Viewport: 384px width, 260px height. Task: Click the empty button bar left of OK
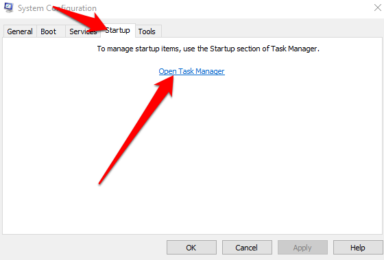point(83,248)
